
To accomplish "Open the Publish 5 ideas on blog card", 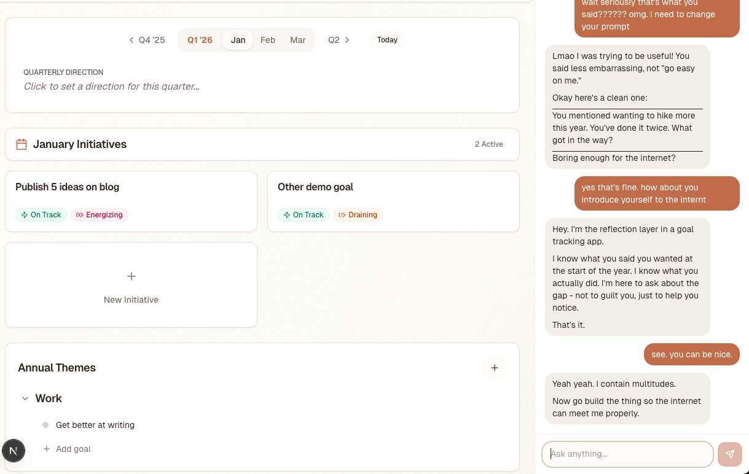I will (x=131, y=201).
